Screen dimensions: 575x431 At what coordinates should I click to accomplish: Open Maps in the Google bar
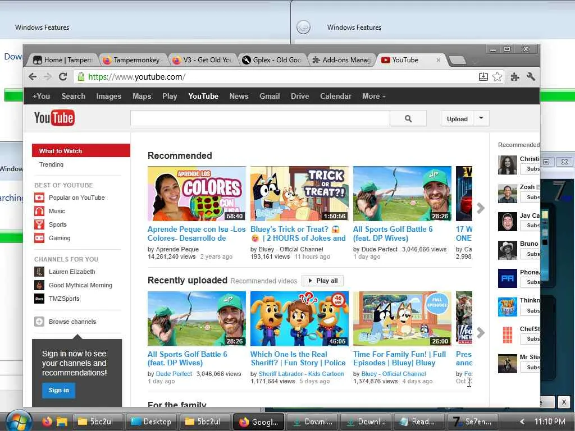point(142,96)
